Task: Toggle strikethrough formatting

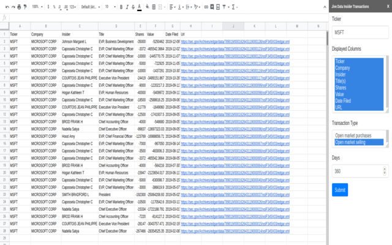Action: [133, 7]
